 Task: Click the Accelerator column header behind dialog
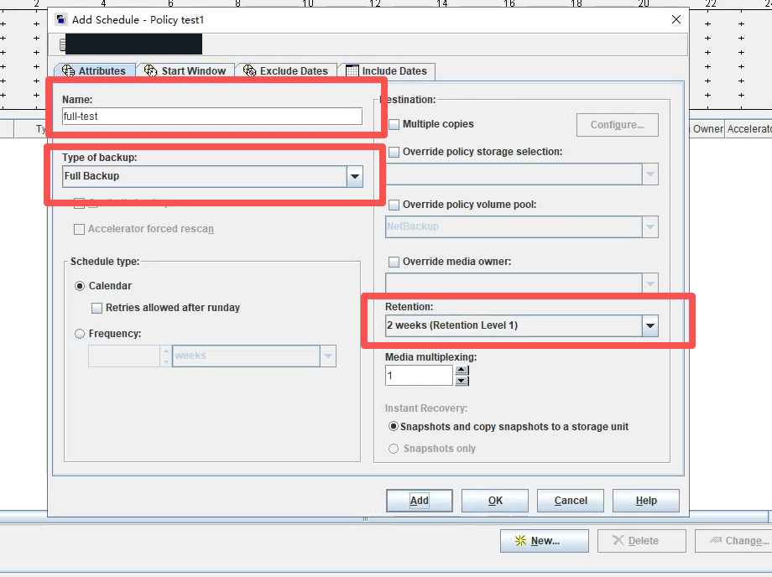click(x=749, y=129)
